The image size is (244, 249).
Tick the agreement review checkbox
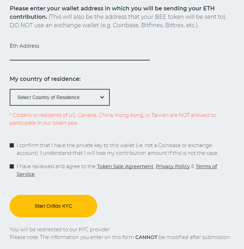click(x=12, y=166)
